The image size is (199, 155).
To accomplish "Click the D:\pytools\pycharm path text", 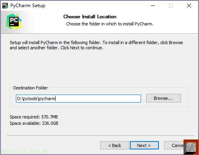I will point(36,99).
